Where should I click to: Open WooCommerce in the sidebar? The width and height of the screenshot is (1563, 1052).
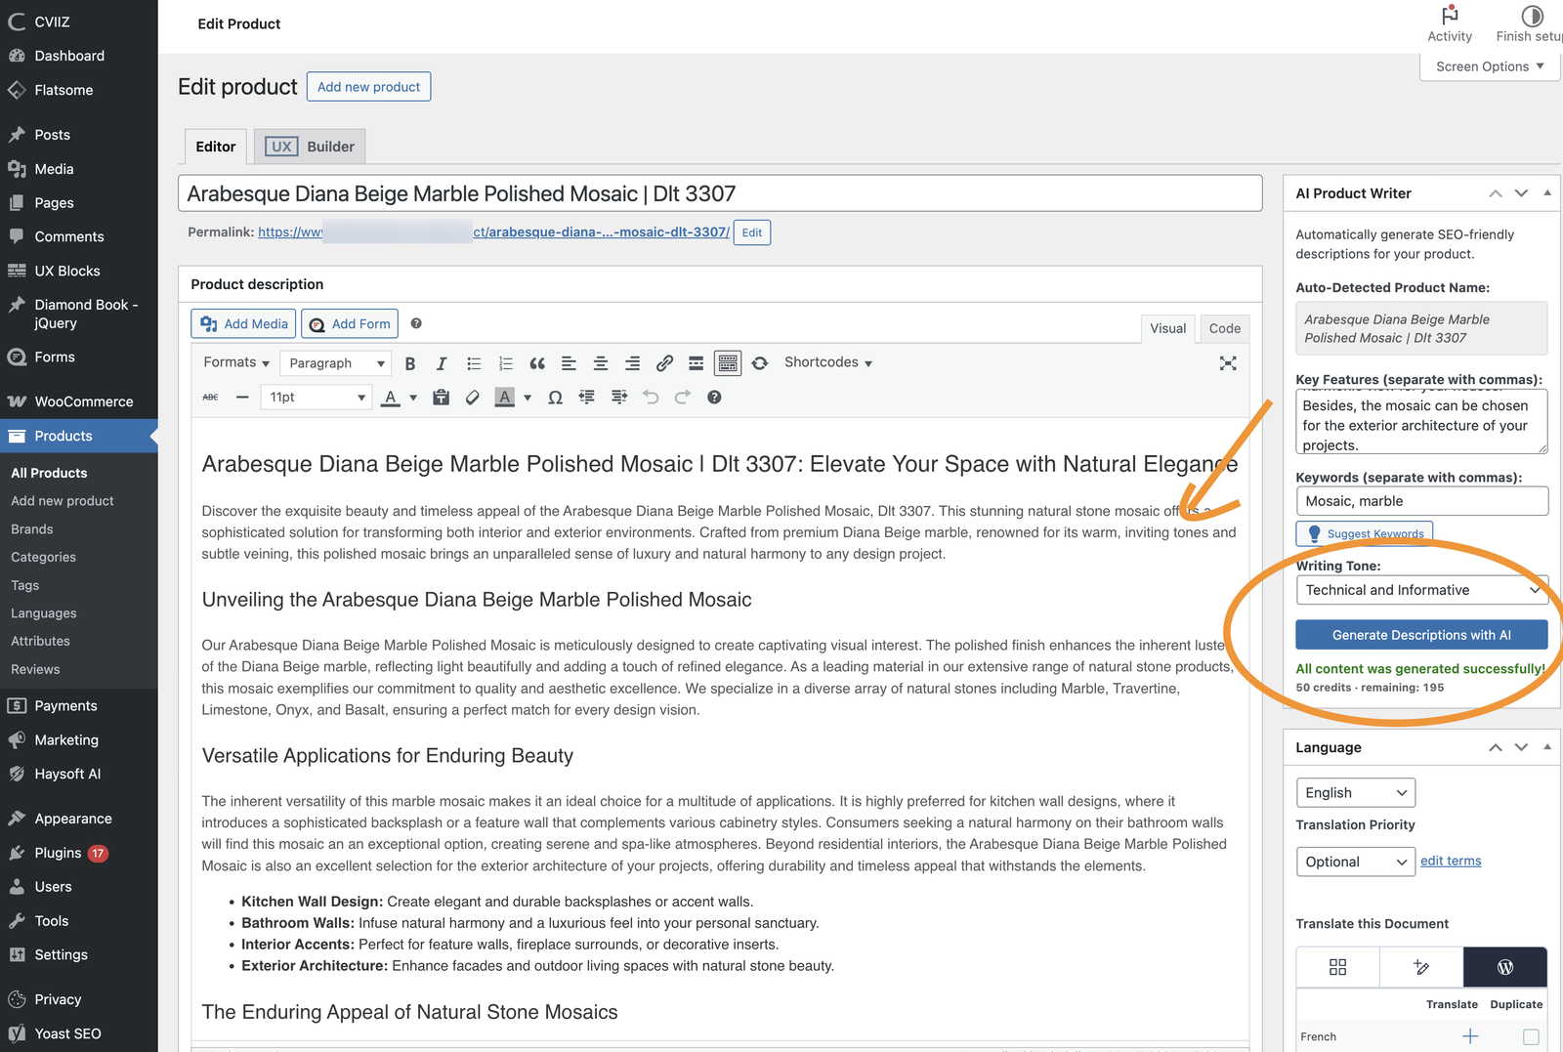79,401
